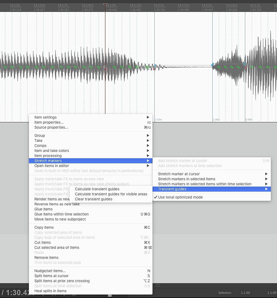The width and height of the screenshot is (277, 298).
Task: Click the 53.4.50 ruler position
Action: pos(207,5)
